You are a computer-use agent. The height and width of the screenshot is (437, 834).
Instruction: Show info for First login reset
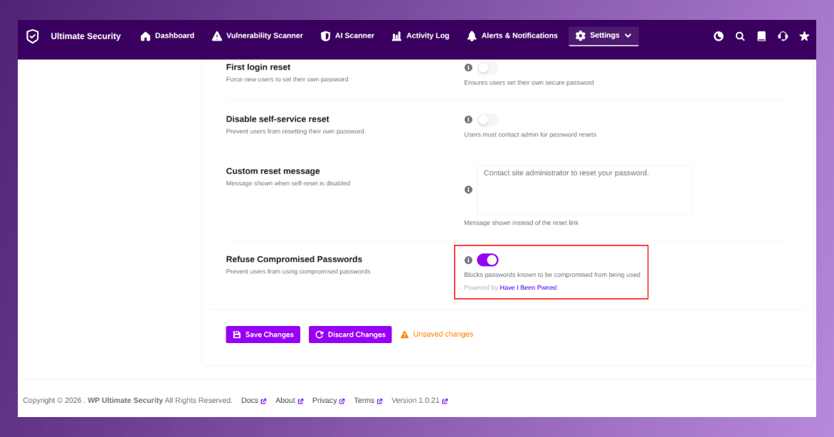tap(468, 68)
